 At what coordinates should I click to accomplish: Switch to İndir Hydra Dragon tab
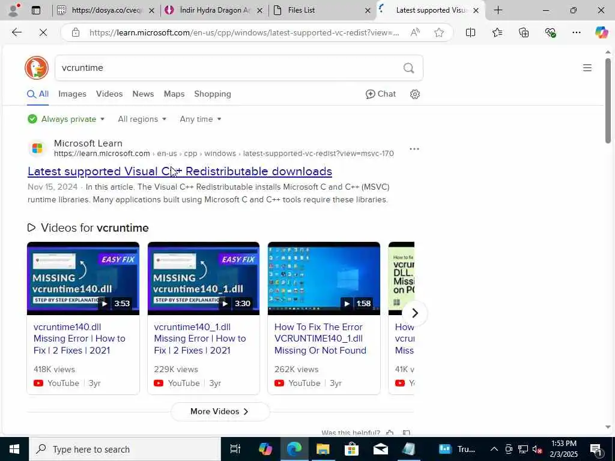(214, 10)
